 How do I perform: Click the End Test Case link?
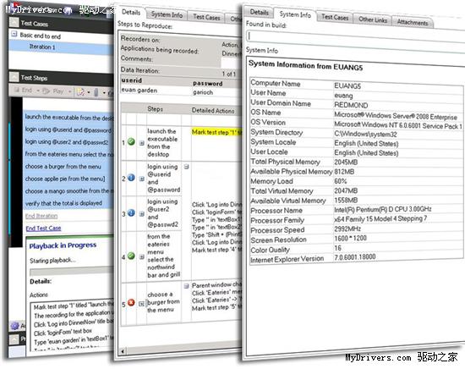(43, 229)
